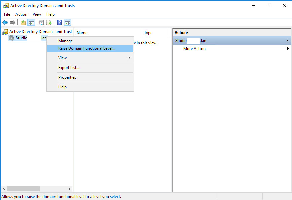Click the Back arrow in the toolbar
Image resolution: width=292 pixels, height=200 pixels.
[x=5, y=23]
